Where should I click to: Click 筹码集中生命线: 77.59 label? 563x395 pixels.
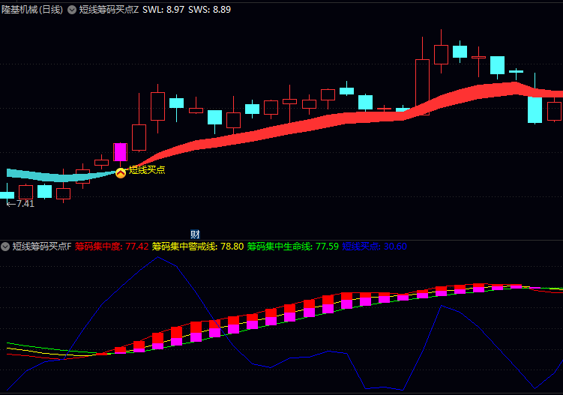click(x=293, y=247)
